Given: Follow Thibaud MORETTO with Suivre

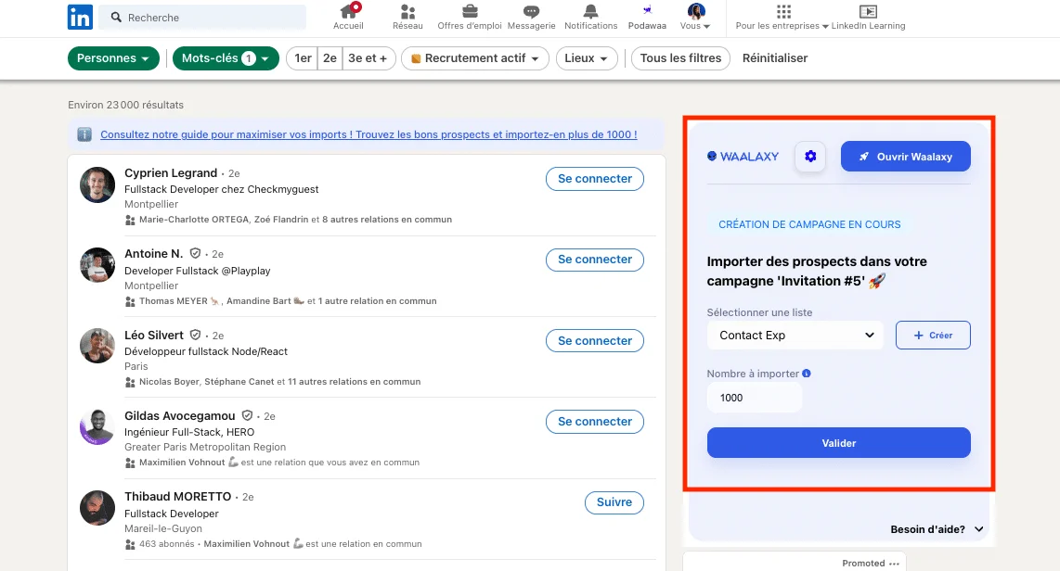Looking at the screenshot, I should (614, 502).
